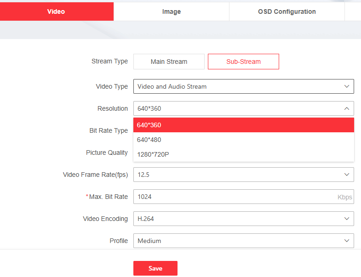Click the Resolution field showing 640*360
361x277 pixels.
point(235,108)
